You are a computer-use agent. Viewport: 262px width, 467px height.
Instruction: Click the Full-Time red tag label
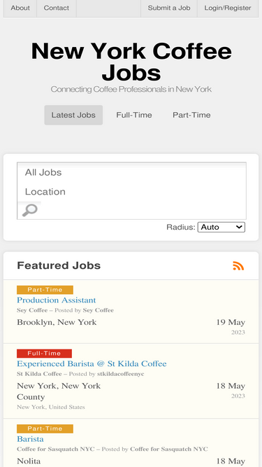coord(44,354)
